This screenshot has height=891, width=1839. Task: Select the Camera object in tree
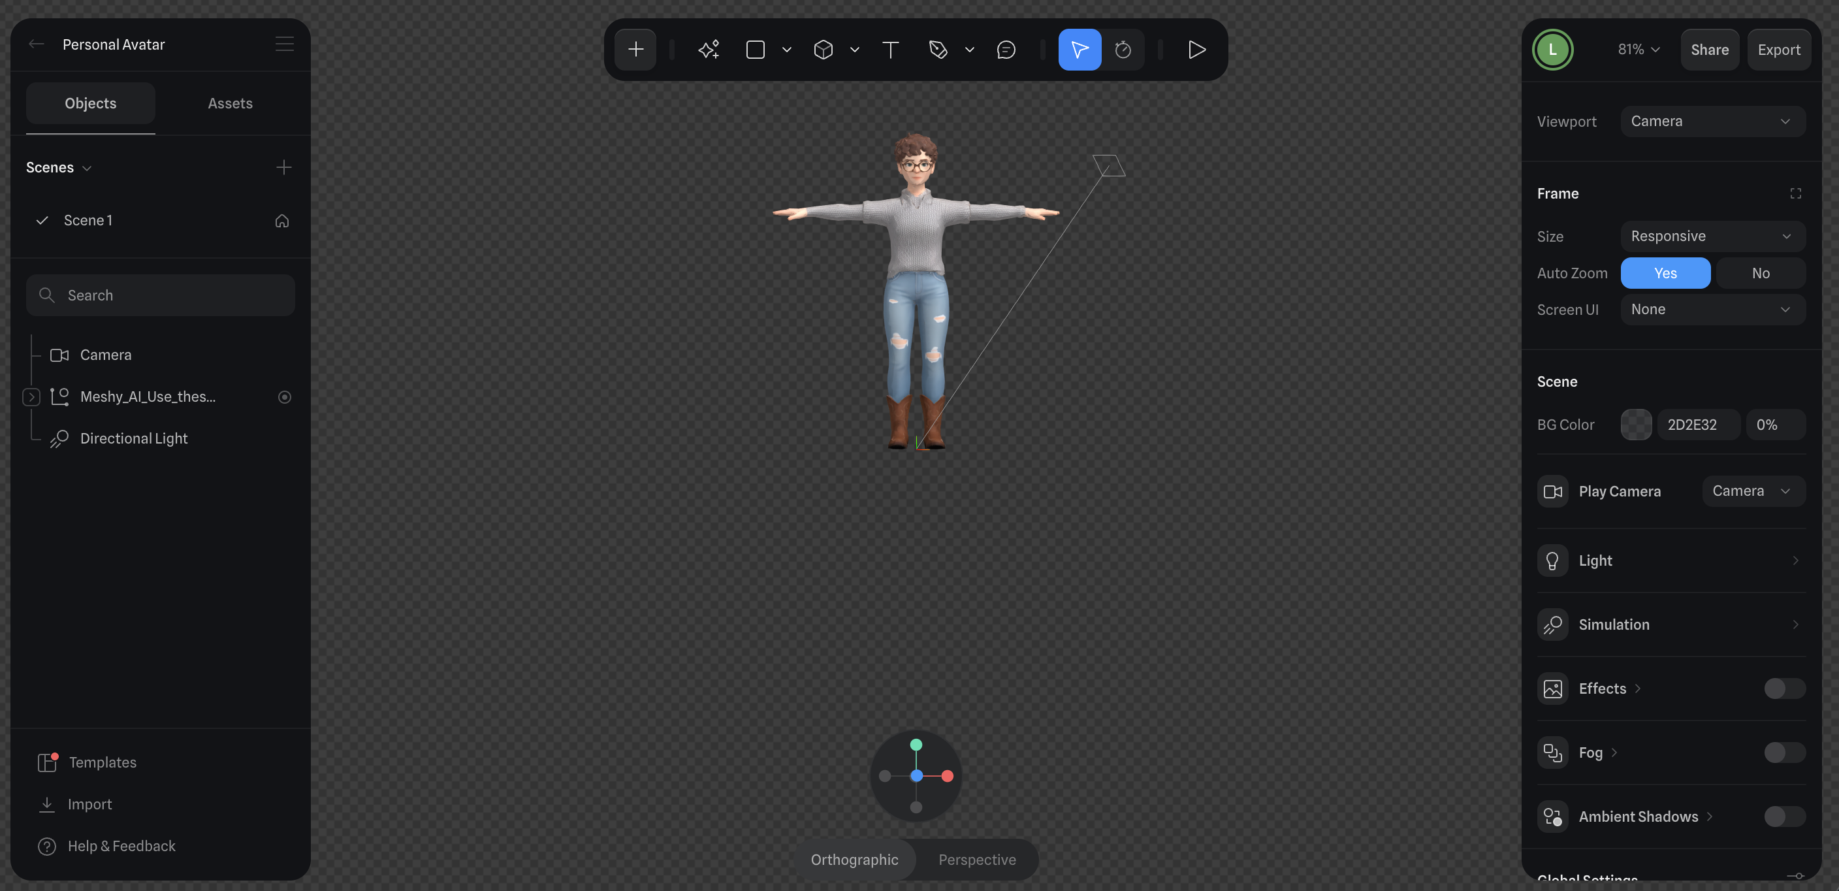[x=106, y=355]
